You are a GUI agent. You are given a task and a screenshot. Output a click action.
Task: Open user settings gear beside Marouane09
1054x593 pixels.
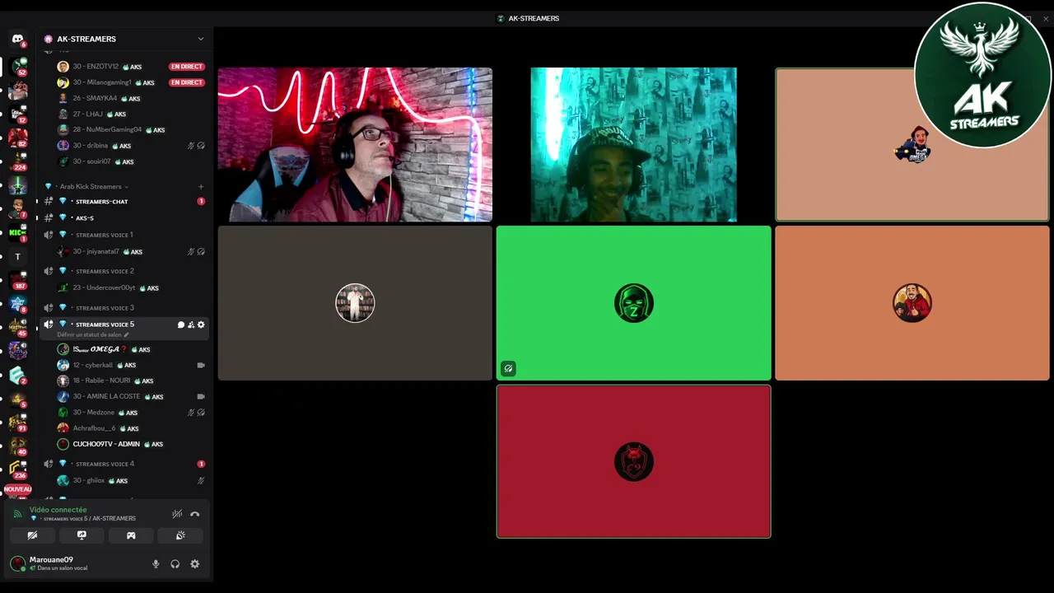pyautogui.click(x=195, y=564)
